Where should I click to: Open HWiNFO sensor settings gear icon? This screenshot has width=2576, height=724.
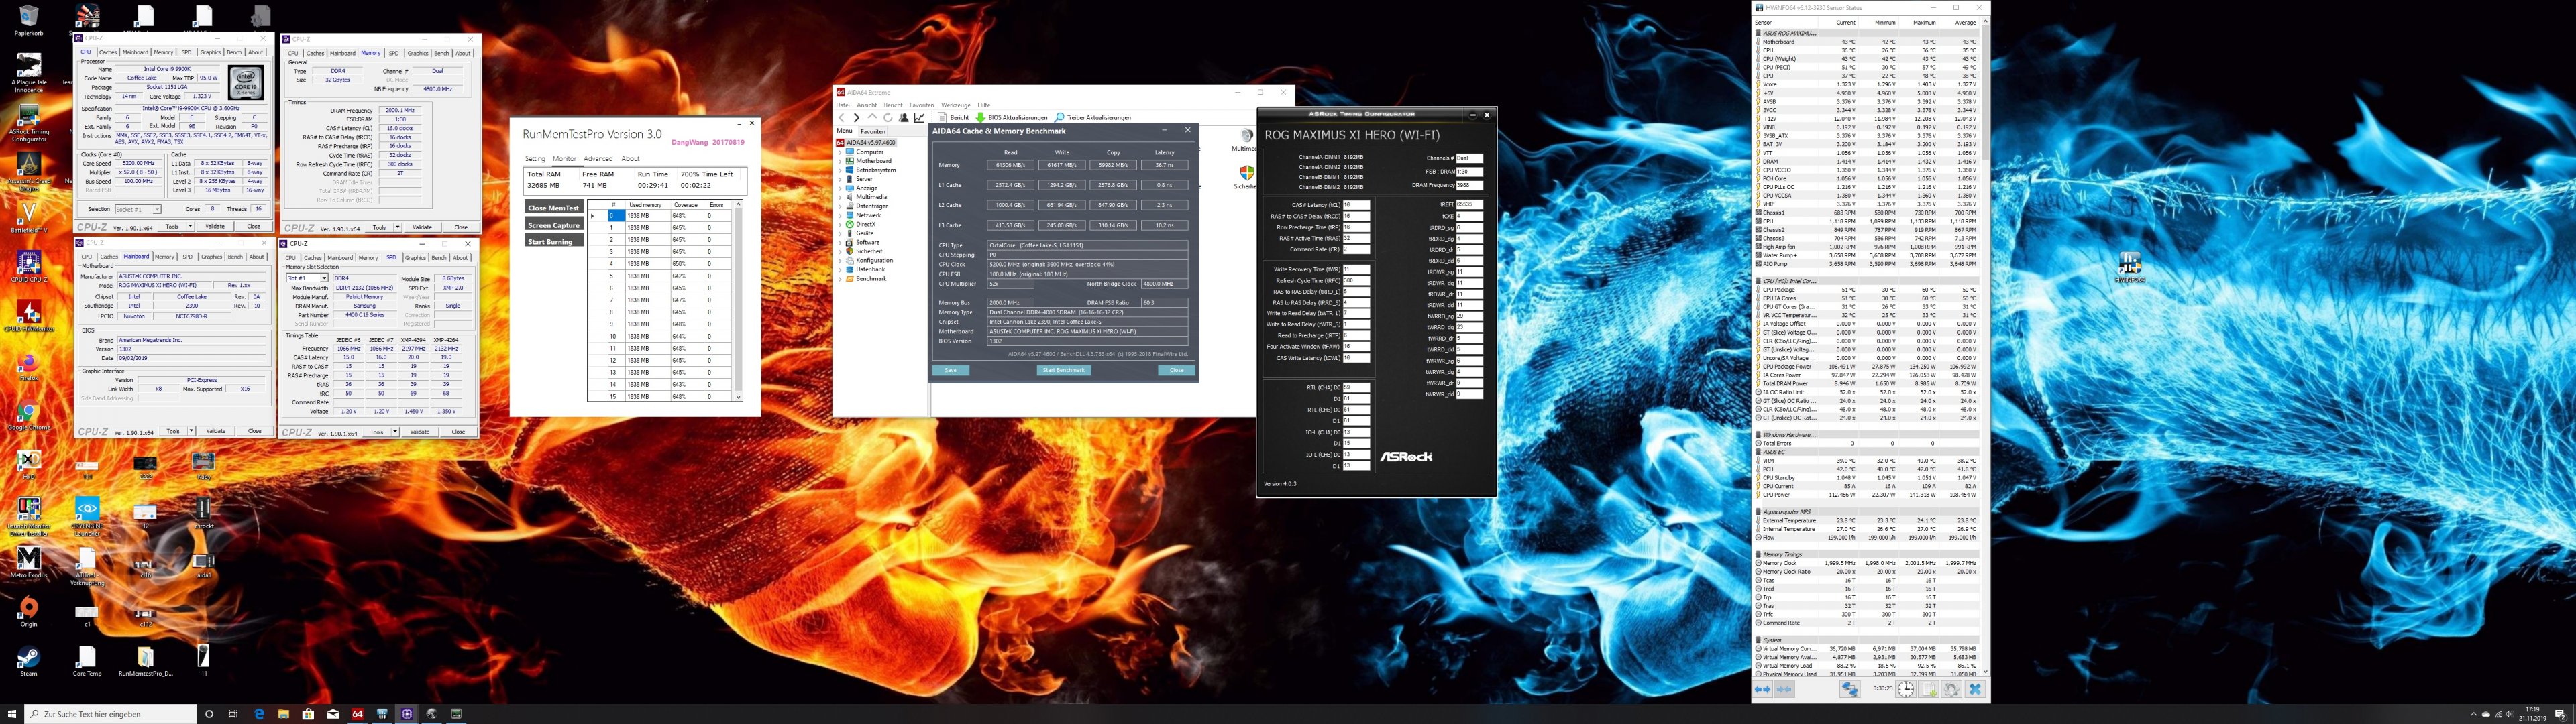[x=1951, y=689]
